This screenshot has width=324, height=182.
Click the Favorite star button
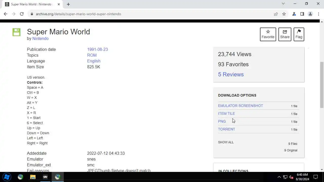268,34
